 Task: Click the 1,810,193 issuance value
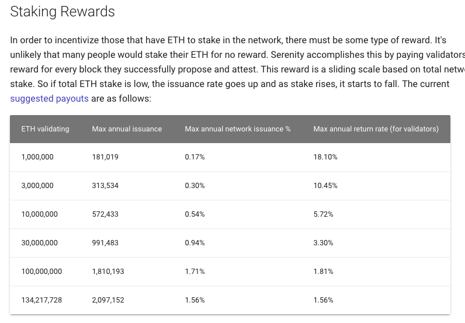pyautogui.click(x=108, y=272)
